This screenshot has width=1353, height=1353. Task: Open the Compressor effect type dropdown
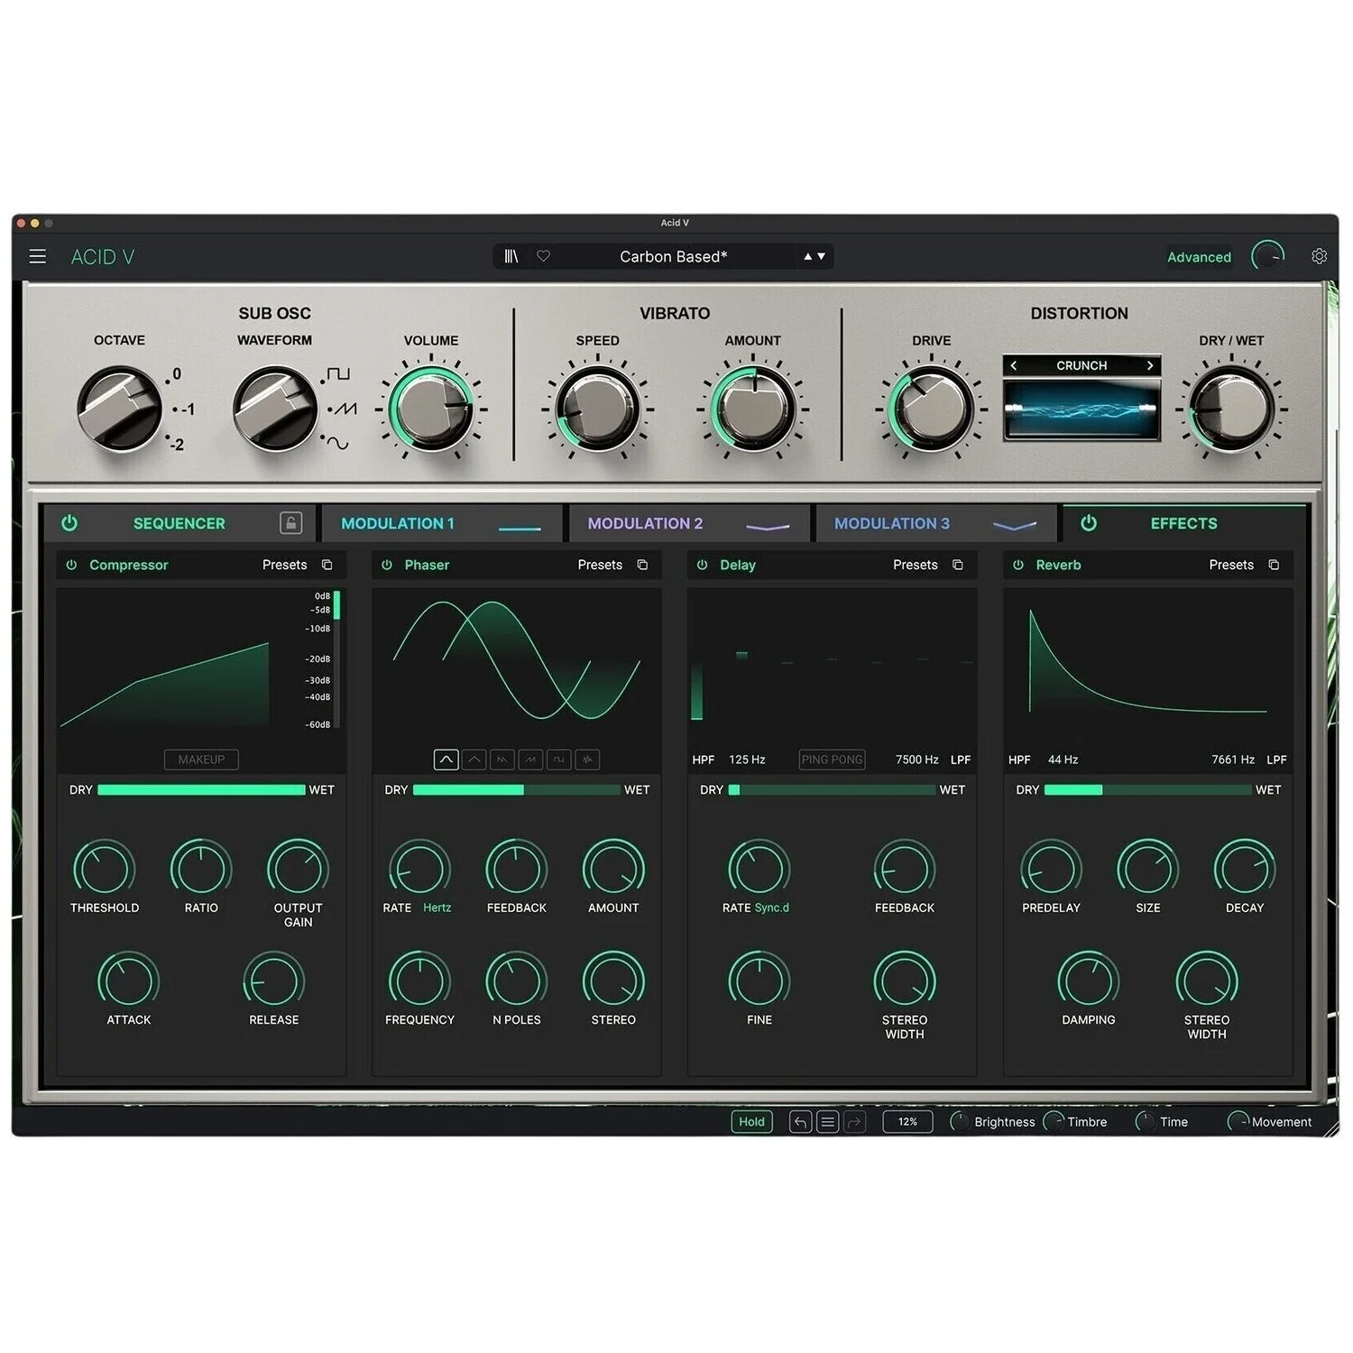(129, 566)
